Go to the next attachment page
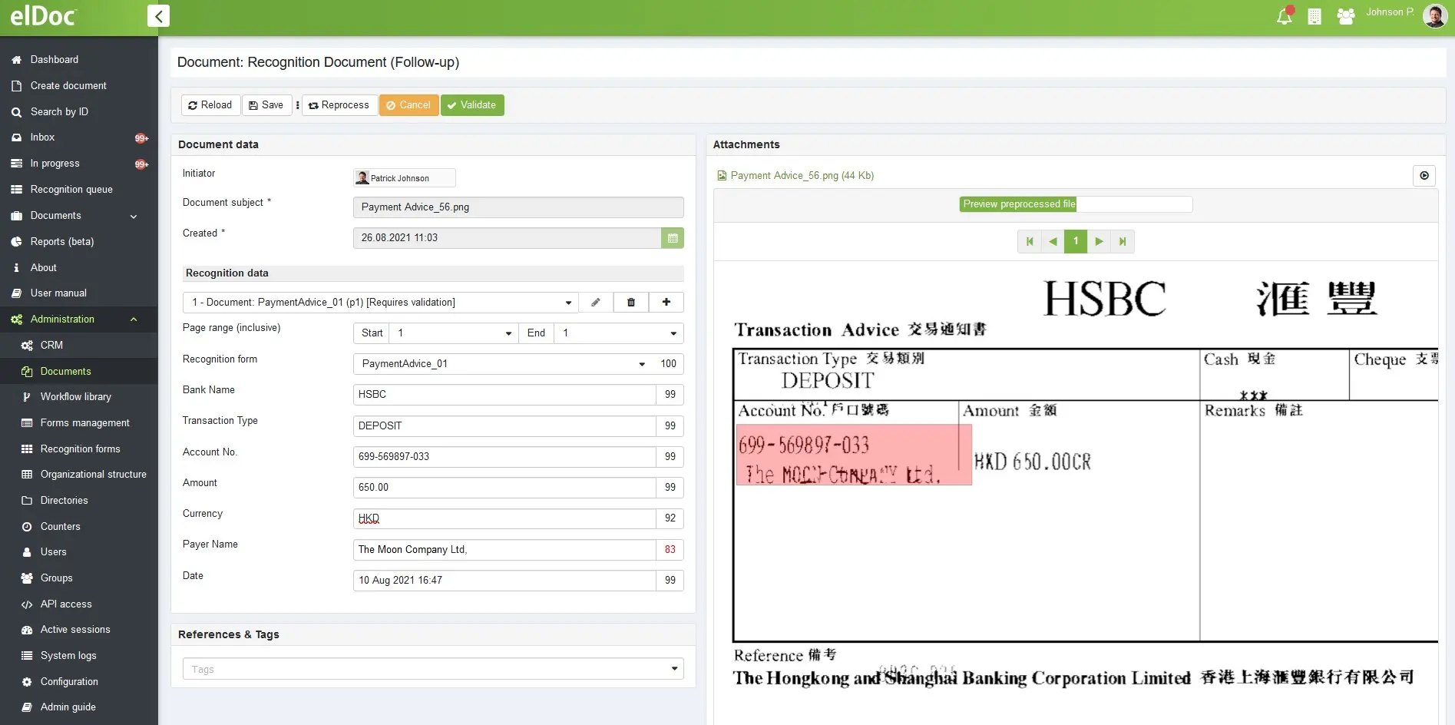The image size is (1455, 725). pyautogui.click(x=1099, y=242)
